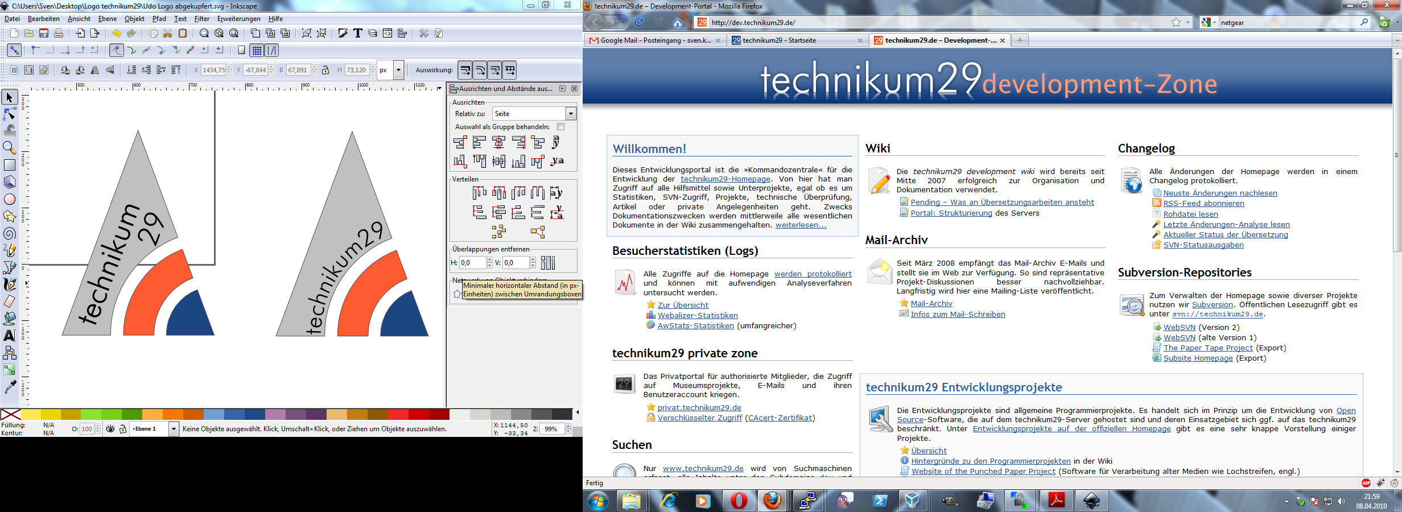Click the weiterlesen link in Willkommen
Image resolution: width=1402 pixels, height=512 pixels.
(801, 225)
